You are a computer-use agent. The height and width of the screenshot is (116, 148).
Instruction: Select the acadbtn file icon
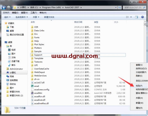click(32, 93)
